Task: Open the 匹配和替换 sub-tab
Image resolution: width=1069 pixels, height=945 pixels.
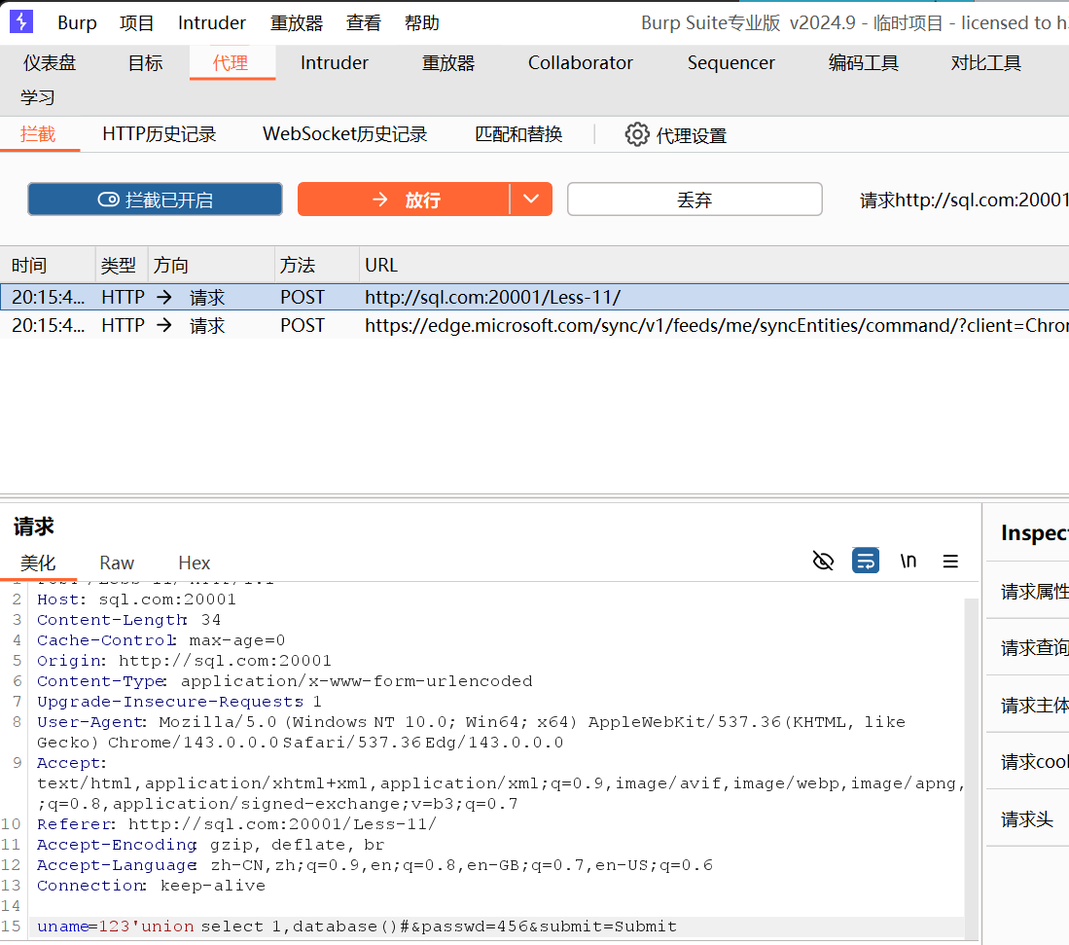Action: click(518, 133)
